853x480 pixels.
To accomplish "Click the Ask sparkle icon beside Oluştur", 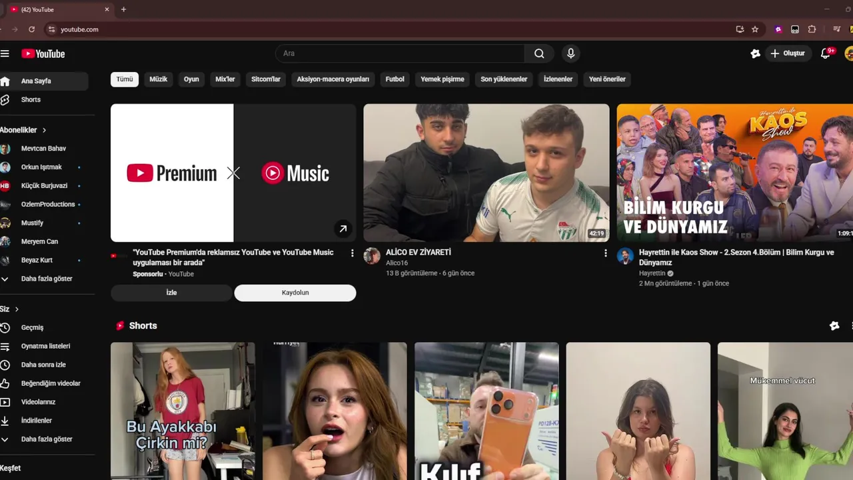I will click(755, 53).
